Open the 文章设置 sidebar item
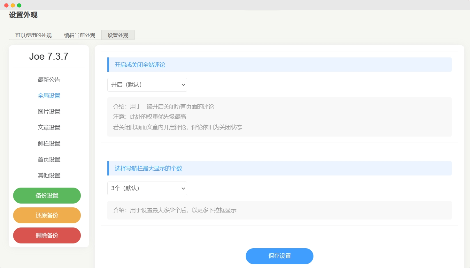Viewport: 470px width, 268px height. point(49,128)
